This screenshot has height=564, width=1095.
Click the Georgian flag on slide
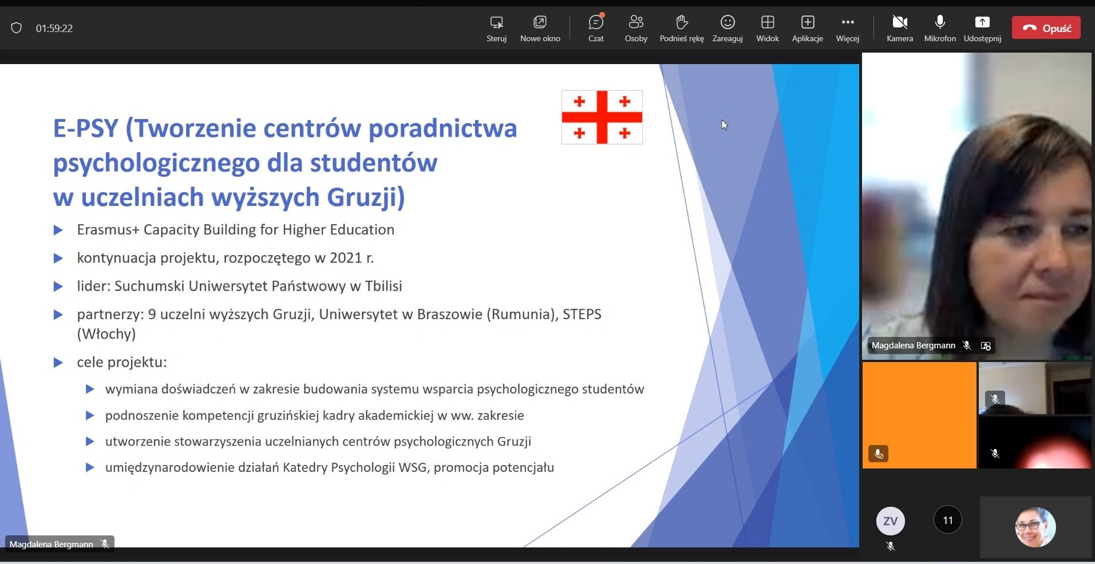tap(602, 117)
